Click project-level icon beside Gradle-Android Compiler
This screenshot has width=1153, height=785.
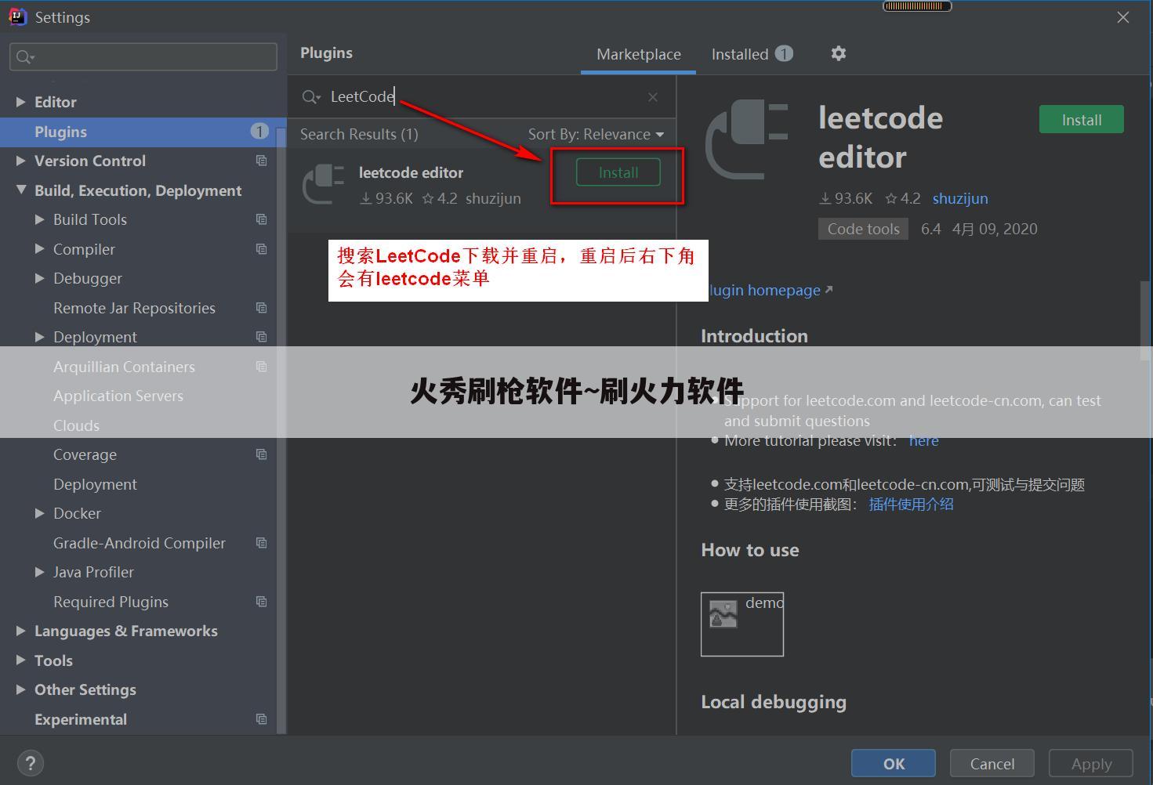pos(262,543)
